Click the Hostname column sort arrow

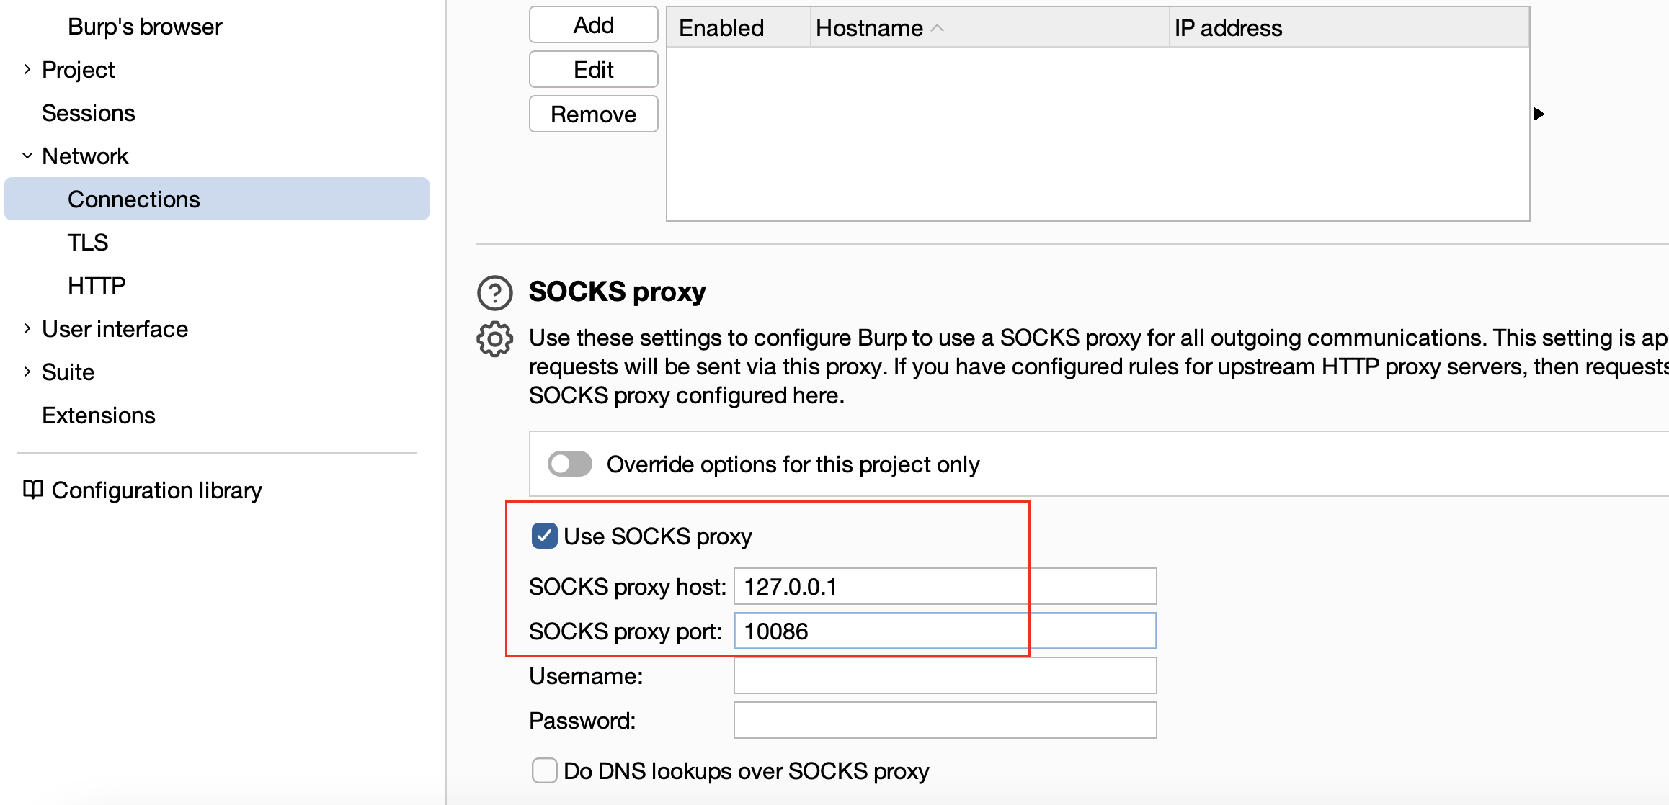click(938, 28)
